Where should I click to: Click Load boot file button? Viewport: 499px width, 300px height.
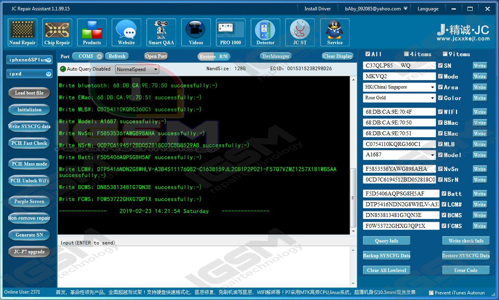click(29, 93)
